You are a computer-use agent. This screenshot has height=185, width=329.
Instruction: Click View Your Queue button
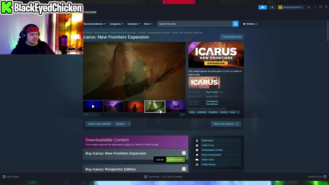point(226,124)
